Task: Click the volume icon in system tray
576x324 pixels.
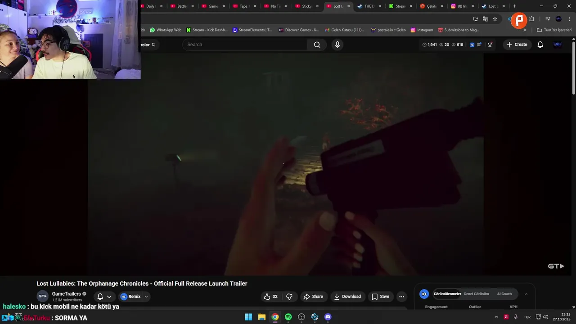Action: tap(546, 317)
